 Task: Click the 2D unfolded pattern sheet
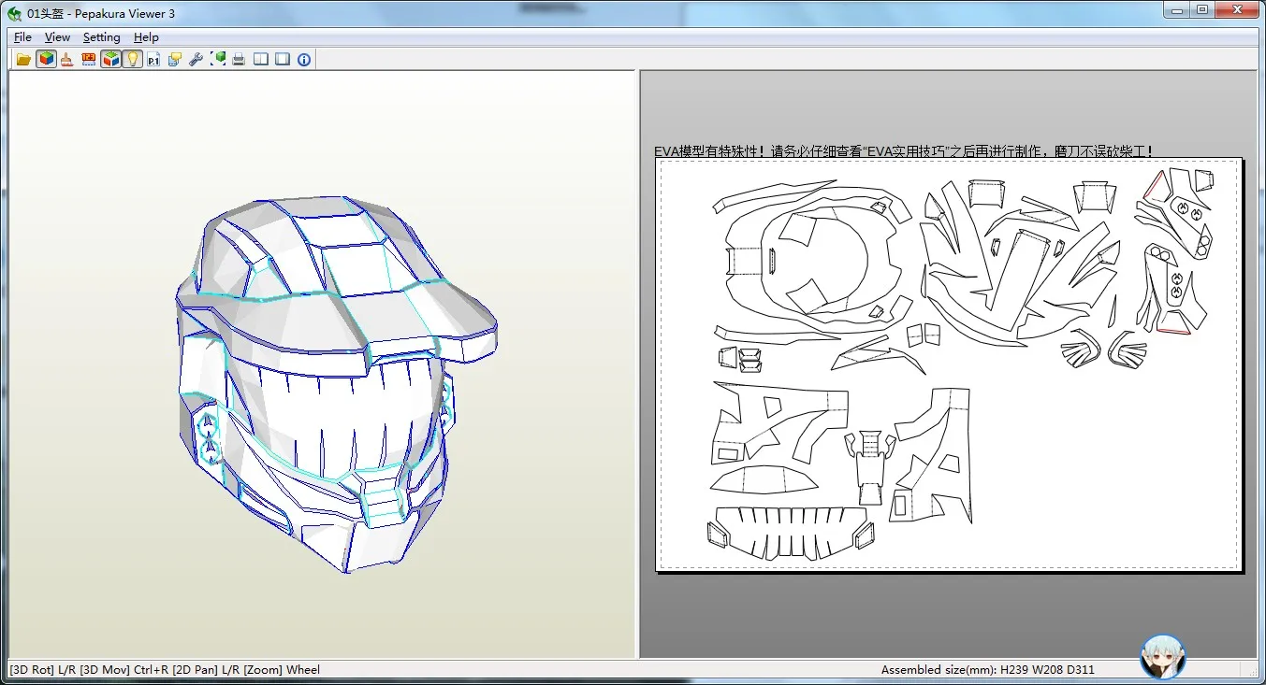tap(949, 364)
